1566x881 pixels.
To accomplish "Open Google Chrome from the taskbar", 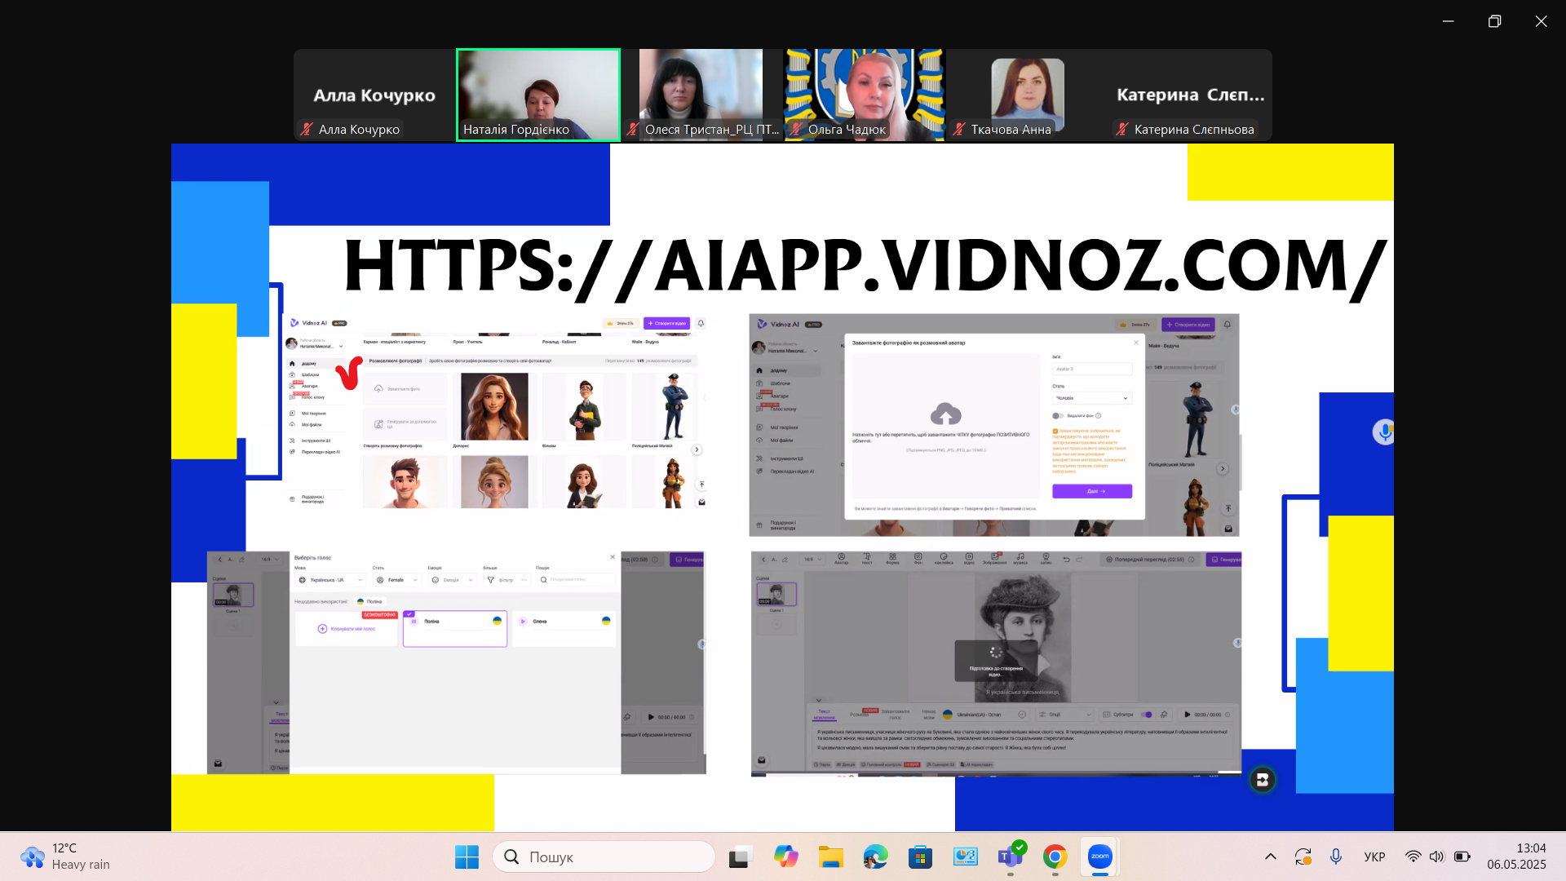I will coord(1055,857).
